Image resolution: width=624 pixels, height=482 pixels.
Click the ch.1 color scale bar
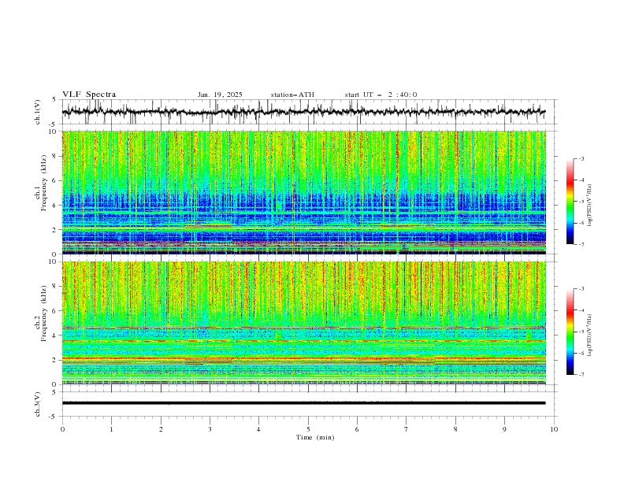coord(570,202)
